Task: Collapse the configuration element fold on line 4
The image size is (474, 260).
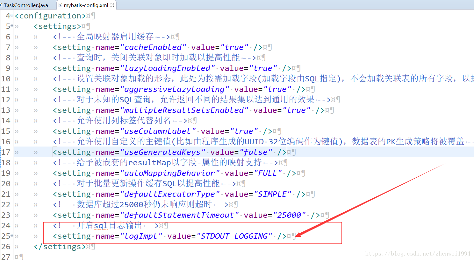Action: (12, 15)
